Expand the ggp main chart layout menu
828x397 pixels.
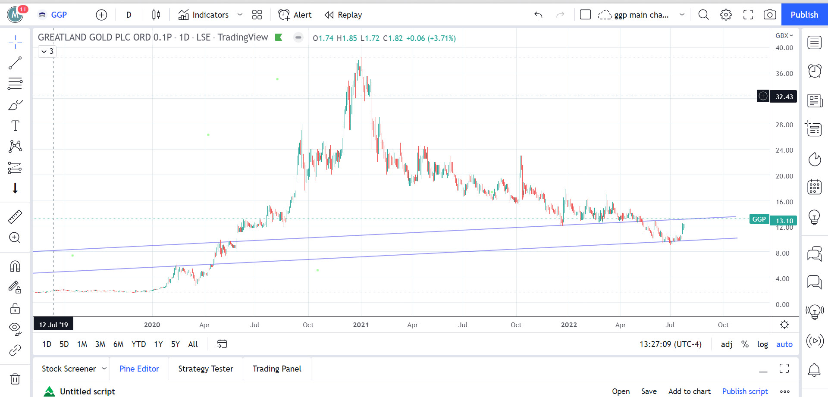click(x=682, y=15)
